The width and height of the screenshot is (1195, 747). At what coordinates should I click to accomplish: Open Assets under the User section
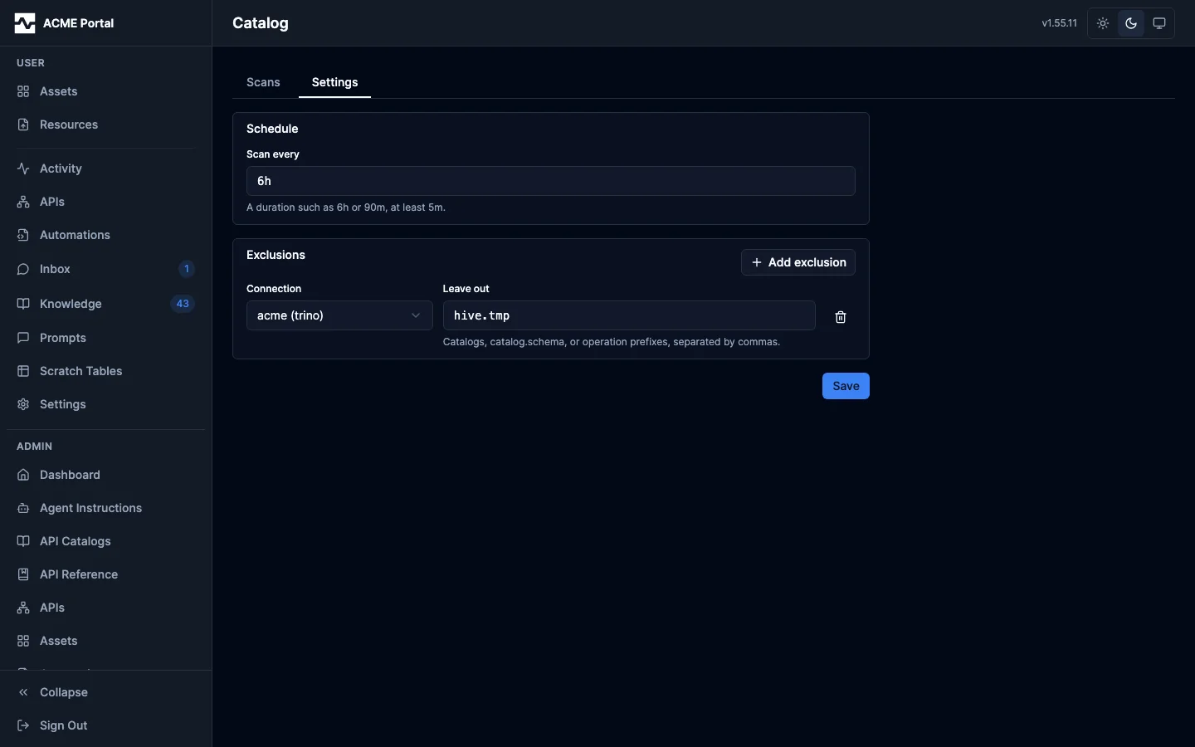[x=105, y=91]
